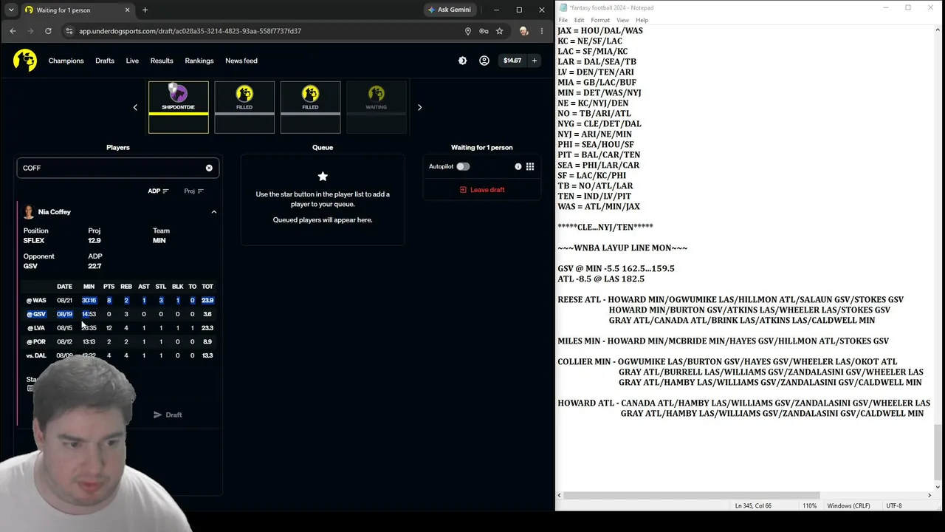
Task: Click the 'ATL -8.5 @ LAS 182.5' line in Notepad
Action: [x=601, y=279]
